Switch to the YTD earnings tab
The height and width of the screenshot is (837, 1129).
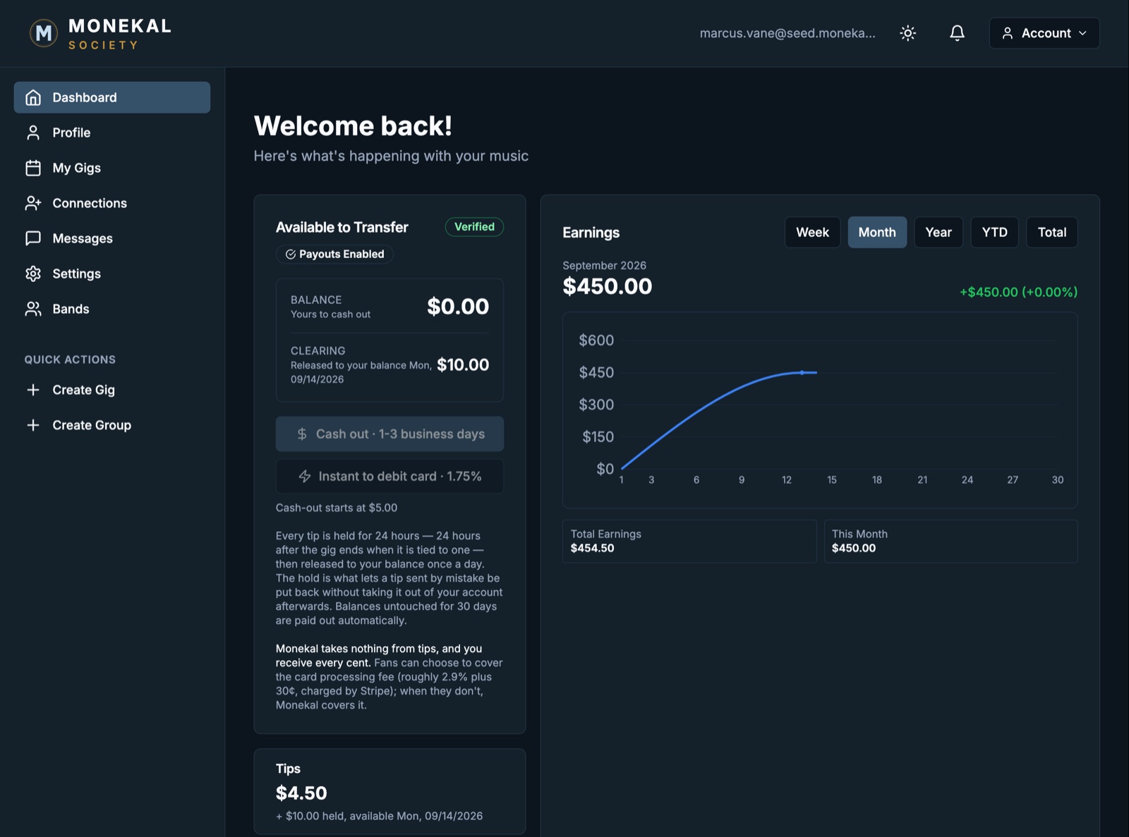(994, 232)
